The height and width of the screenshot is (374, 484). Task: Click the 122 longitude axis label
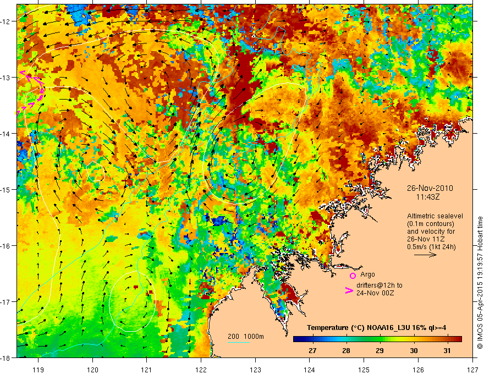(x=201, y=370)
